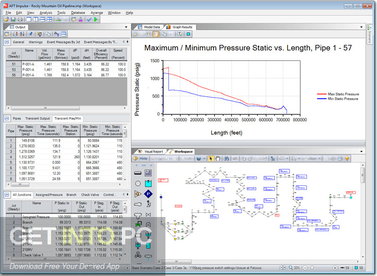This screenshot has height=276, width=377.
Task: Open the Database menu
Action: [78, 13]
